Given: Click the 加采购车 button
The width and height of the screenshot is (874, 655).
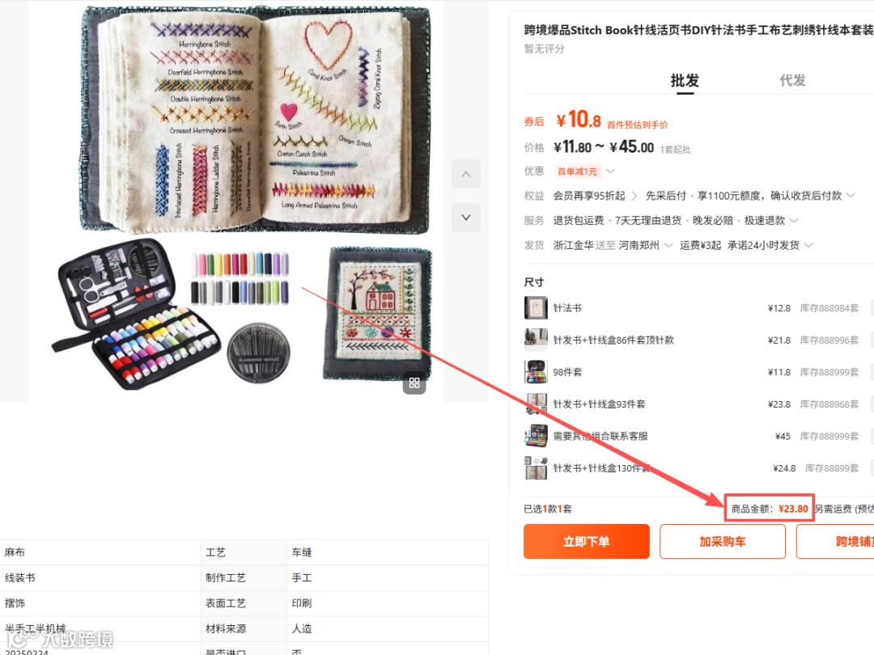Looking at the screenshot, I should tap(723, 541).
